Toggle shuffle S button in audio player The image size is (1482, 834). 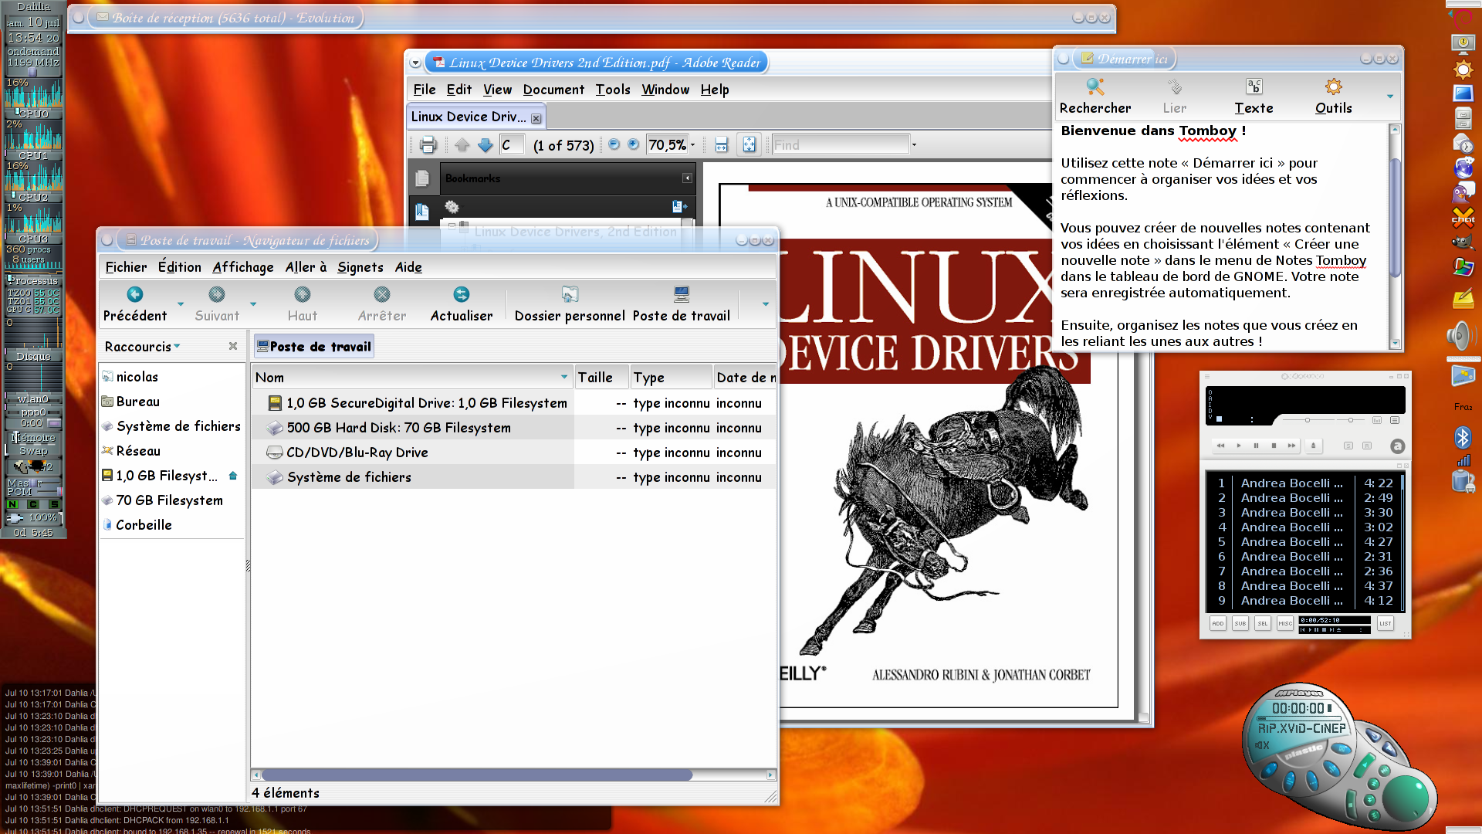1348,446
